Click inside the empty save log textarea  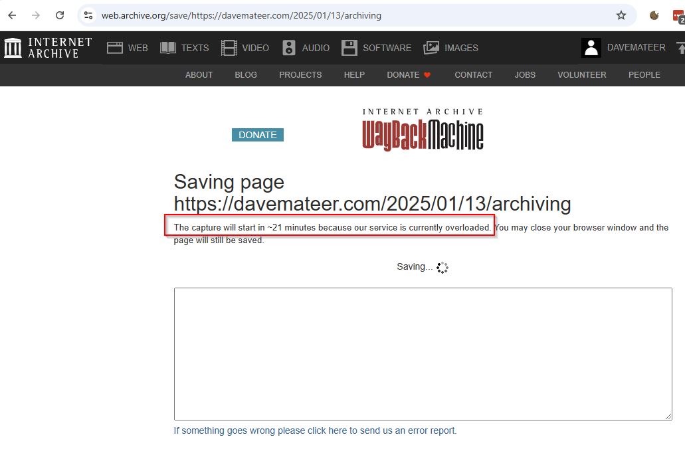click(x=423, y=353)
